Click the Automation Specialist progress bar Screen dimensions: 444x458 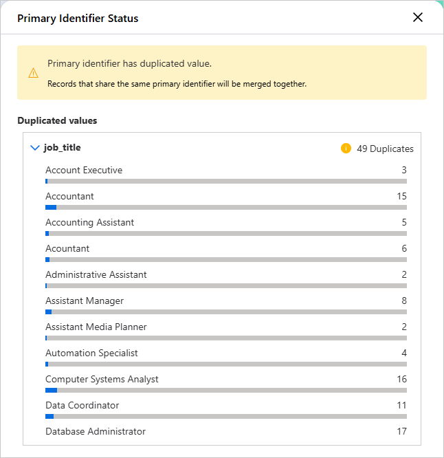point(226,364)
